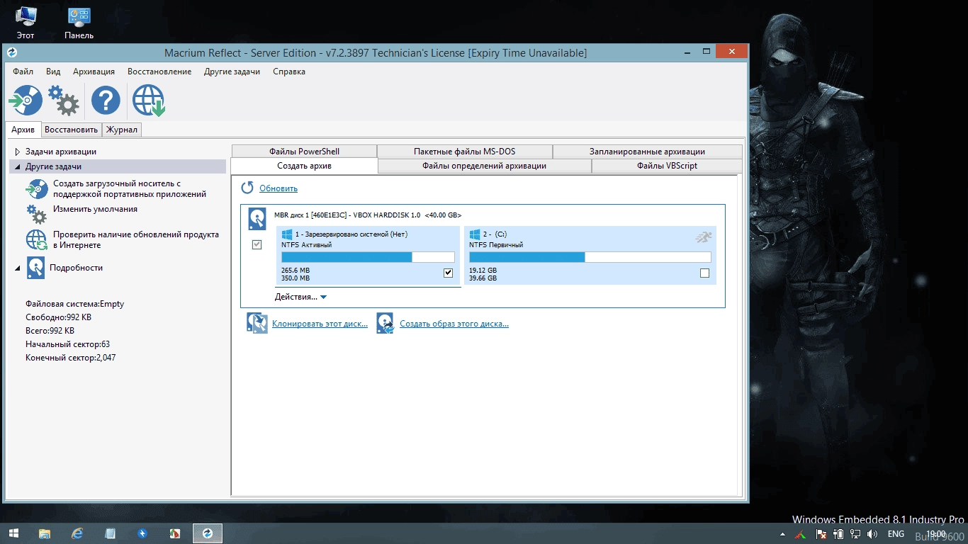The image size is (968, 544).
Task: Click the clone disk icon
Action: click(257, 323)
